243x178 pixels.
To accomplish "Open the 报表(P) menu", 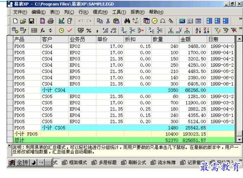I will pyautogui.click(x=138, y=12).
